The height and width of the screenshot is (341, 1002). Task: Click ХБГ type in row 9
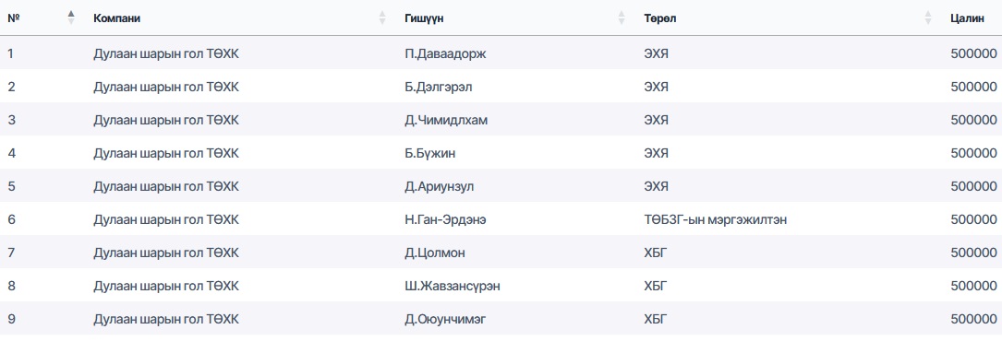[655, 319]
